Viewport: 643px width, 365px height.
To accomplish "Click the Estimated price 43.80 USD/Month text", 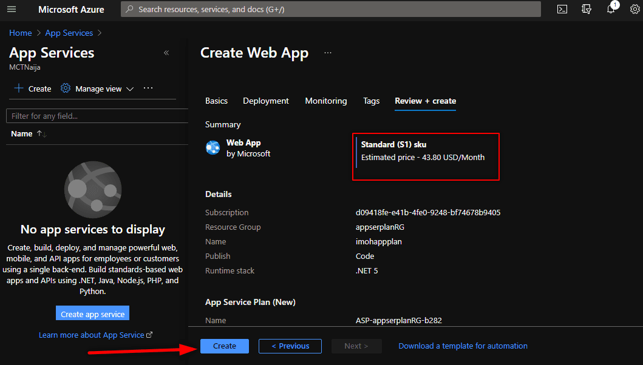I will tap(423, 157).
